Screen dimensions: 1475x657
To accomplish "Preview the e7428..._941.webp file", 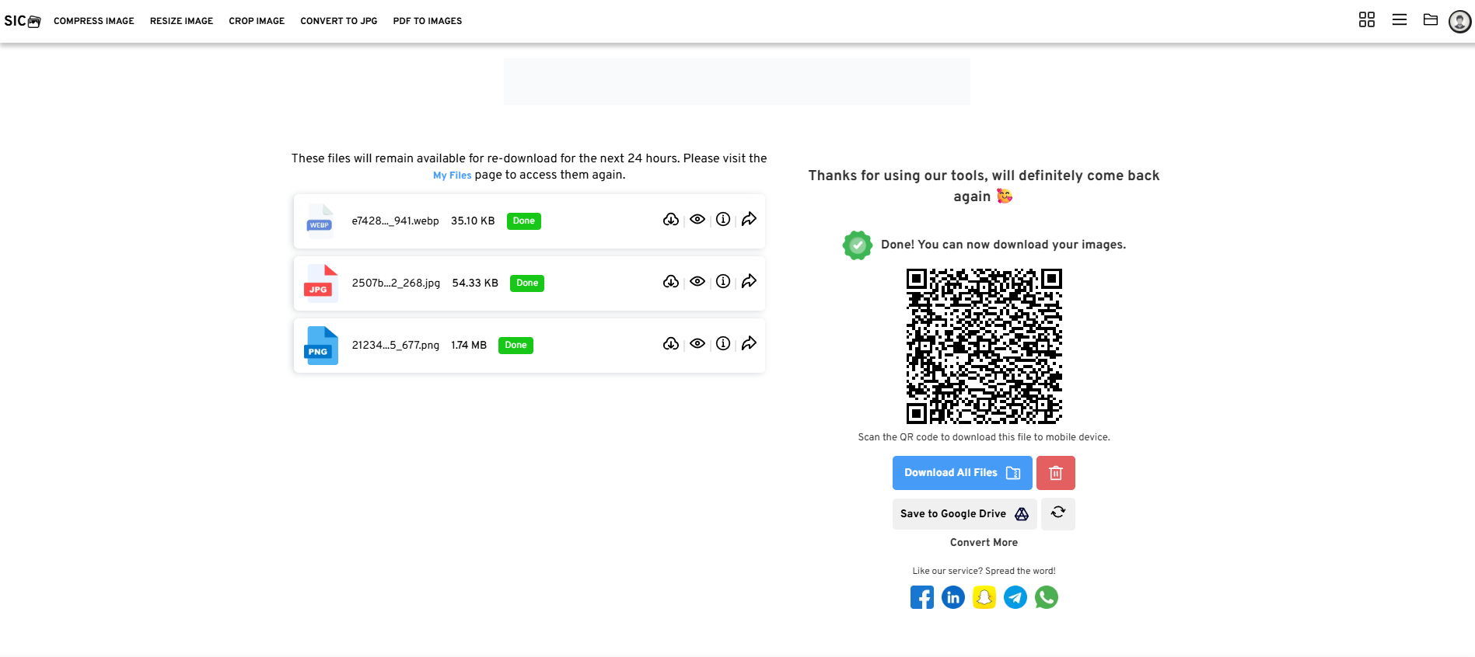I will (x=697, y=220).
